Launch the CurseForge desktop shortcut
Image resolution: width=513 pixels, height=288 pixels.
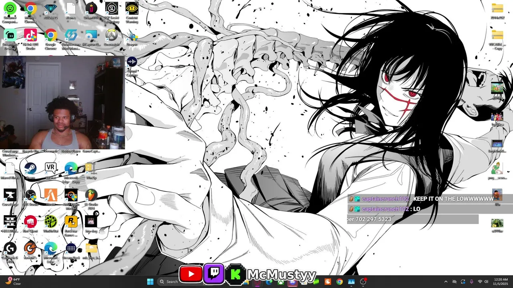(10, 198)
